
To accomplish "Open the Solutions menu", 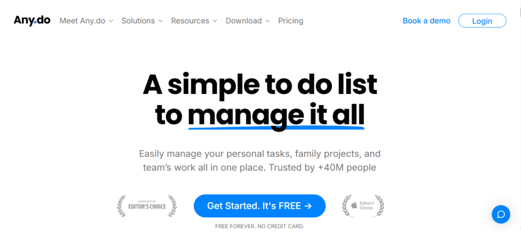I will tap(138, 21).
